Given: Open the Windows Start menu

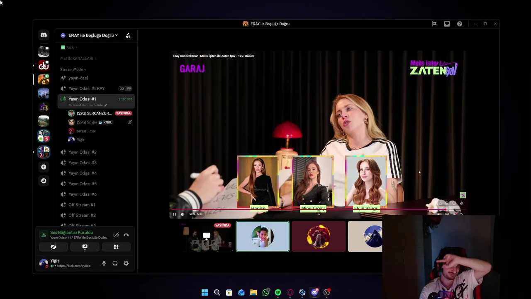Looking at the screenshot, I should click(205, 292).
